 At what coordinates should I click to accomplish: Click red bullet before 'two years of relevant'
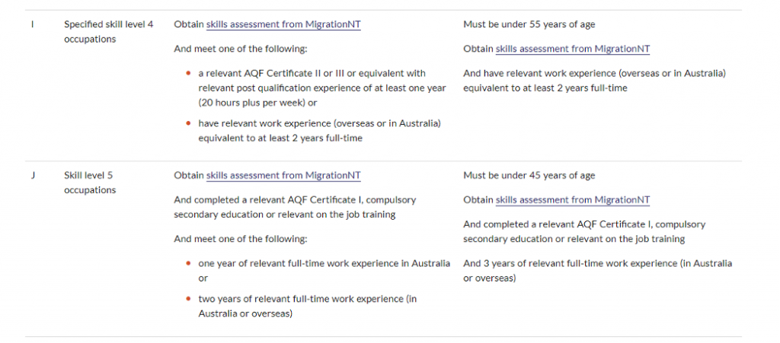(187, 299)
